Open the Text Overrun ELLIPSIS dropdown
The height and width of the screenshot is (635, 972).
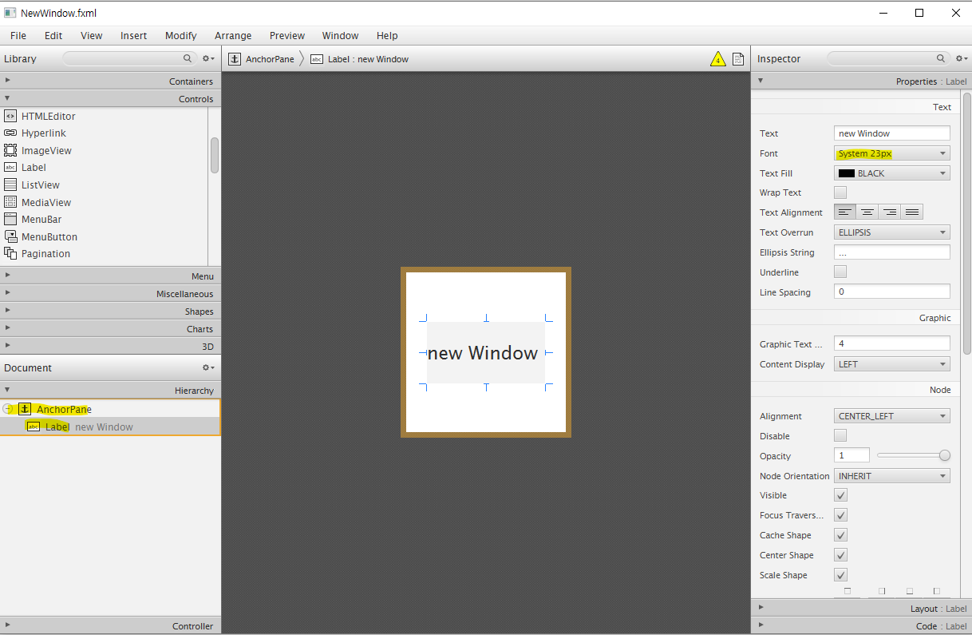click(x=892, y=232)
